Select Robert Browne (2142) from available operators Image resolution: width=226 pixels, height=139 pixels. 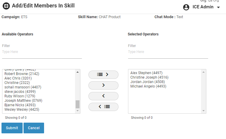pyautogui.click(x=22, y=74)
